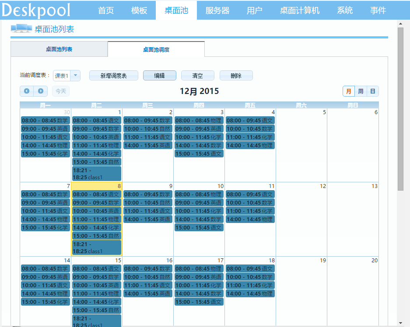The width and height of the screenshot is (410, 327).
Task: Select Dec 18 event 11:00 - 11:45 化学
Action: [250, 285]
